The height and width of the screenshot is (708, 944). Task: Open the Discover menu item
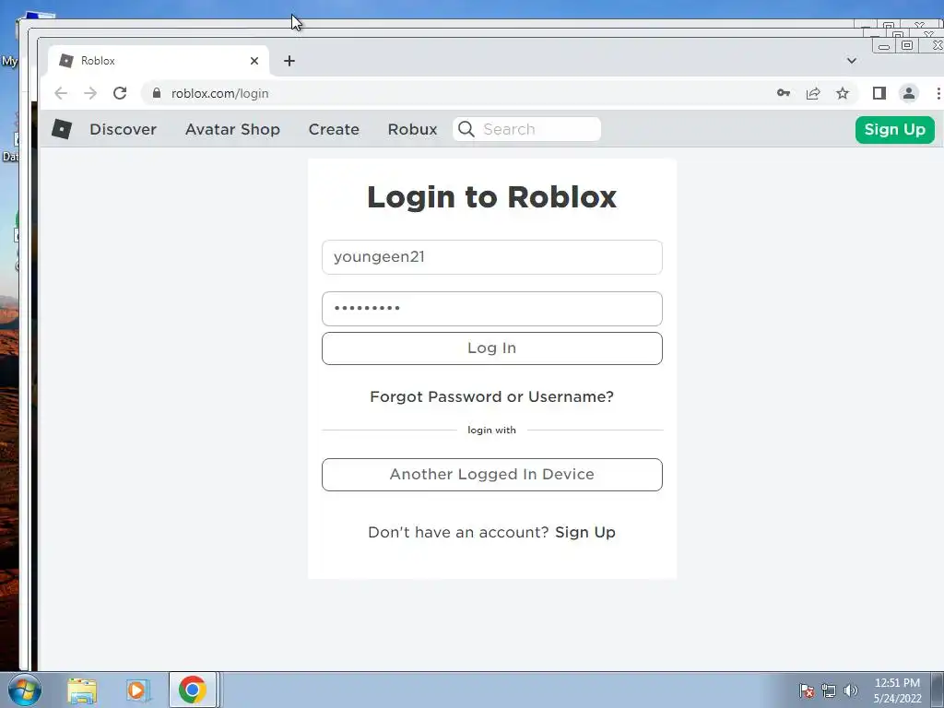123,129
